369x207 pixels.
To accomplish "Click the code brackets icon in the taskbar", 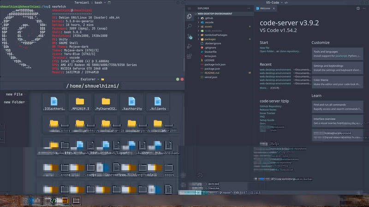I will point(54,201).
